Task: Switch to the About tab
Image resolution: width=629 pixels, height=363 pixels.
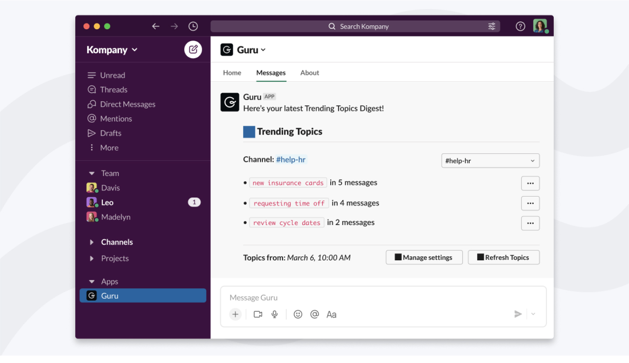Action: point(310,73)
